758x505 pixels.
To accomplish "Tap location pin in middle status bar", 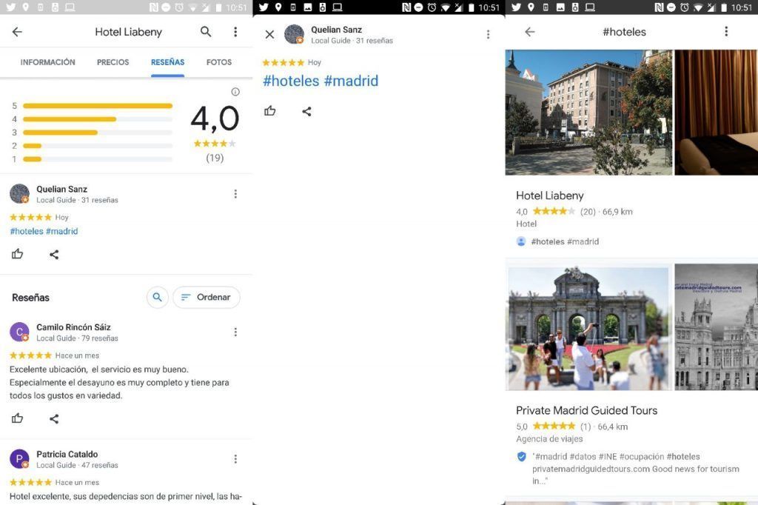I will [x=278, y=7].
